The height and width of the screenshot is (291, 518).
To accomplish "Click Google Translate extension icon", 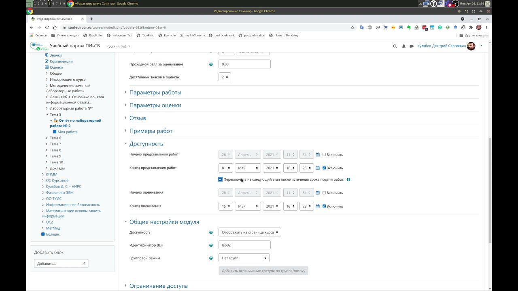I will coord(362,27).
